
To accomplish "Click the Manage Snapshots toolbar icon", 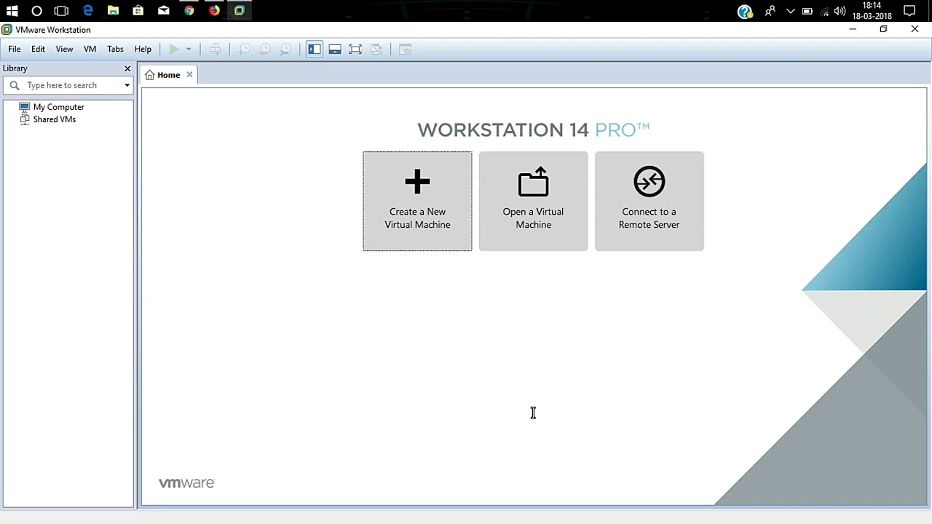I will pos(285,49).
